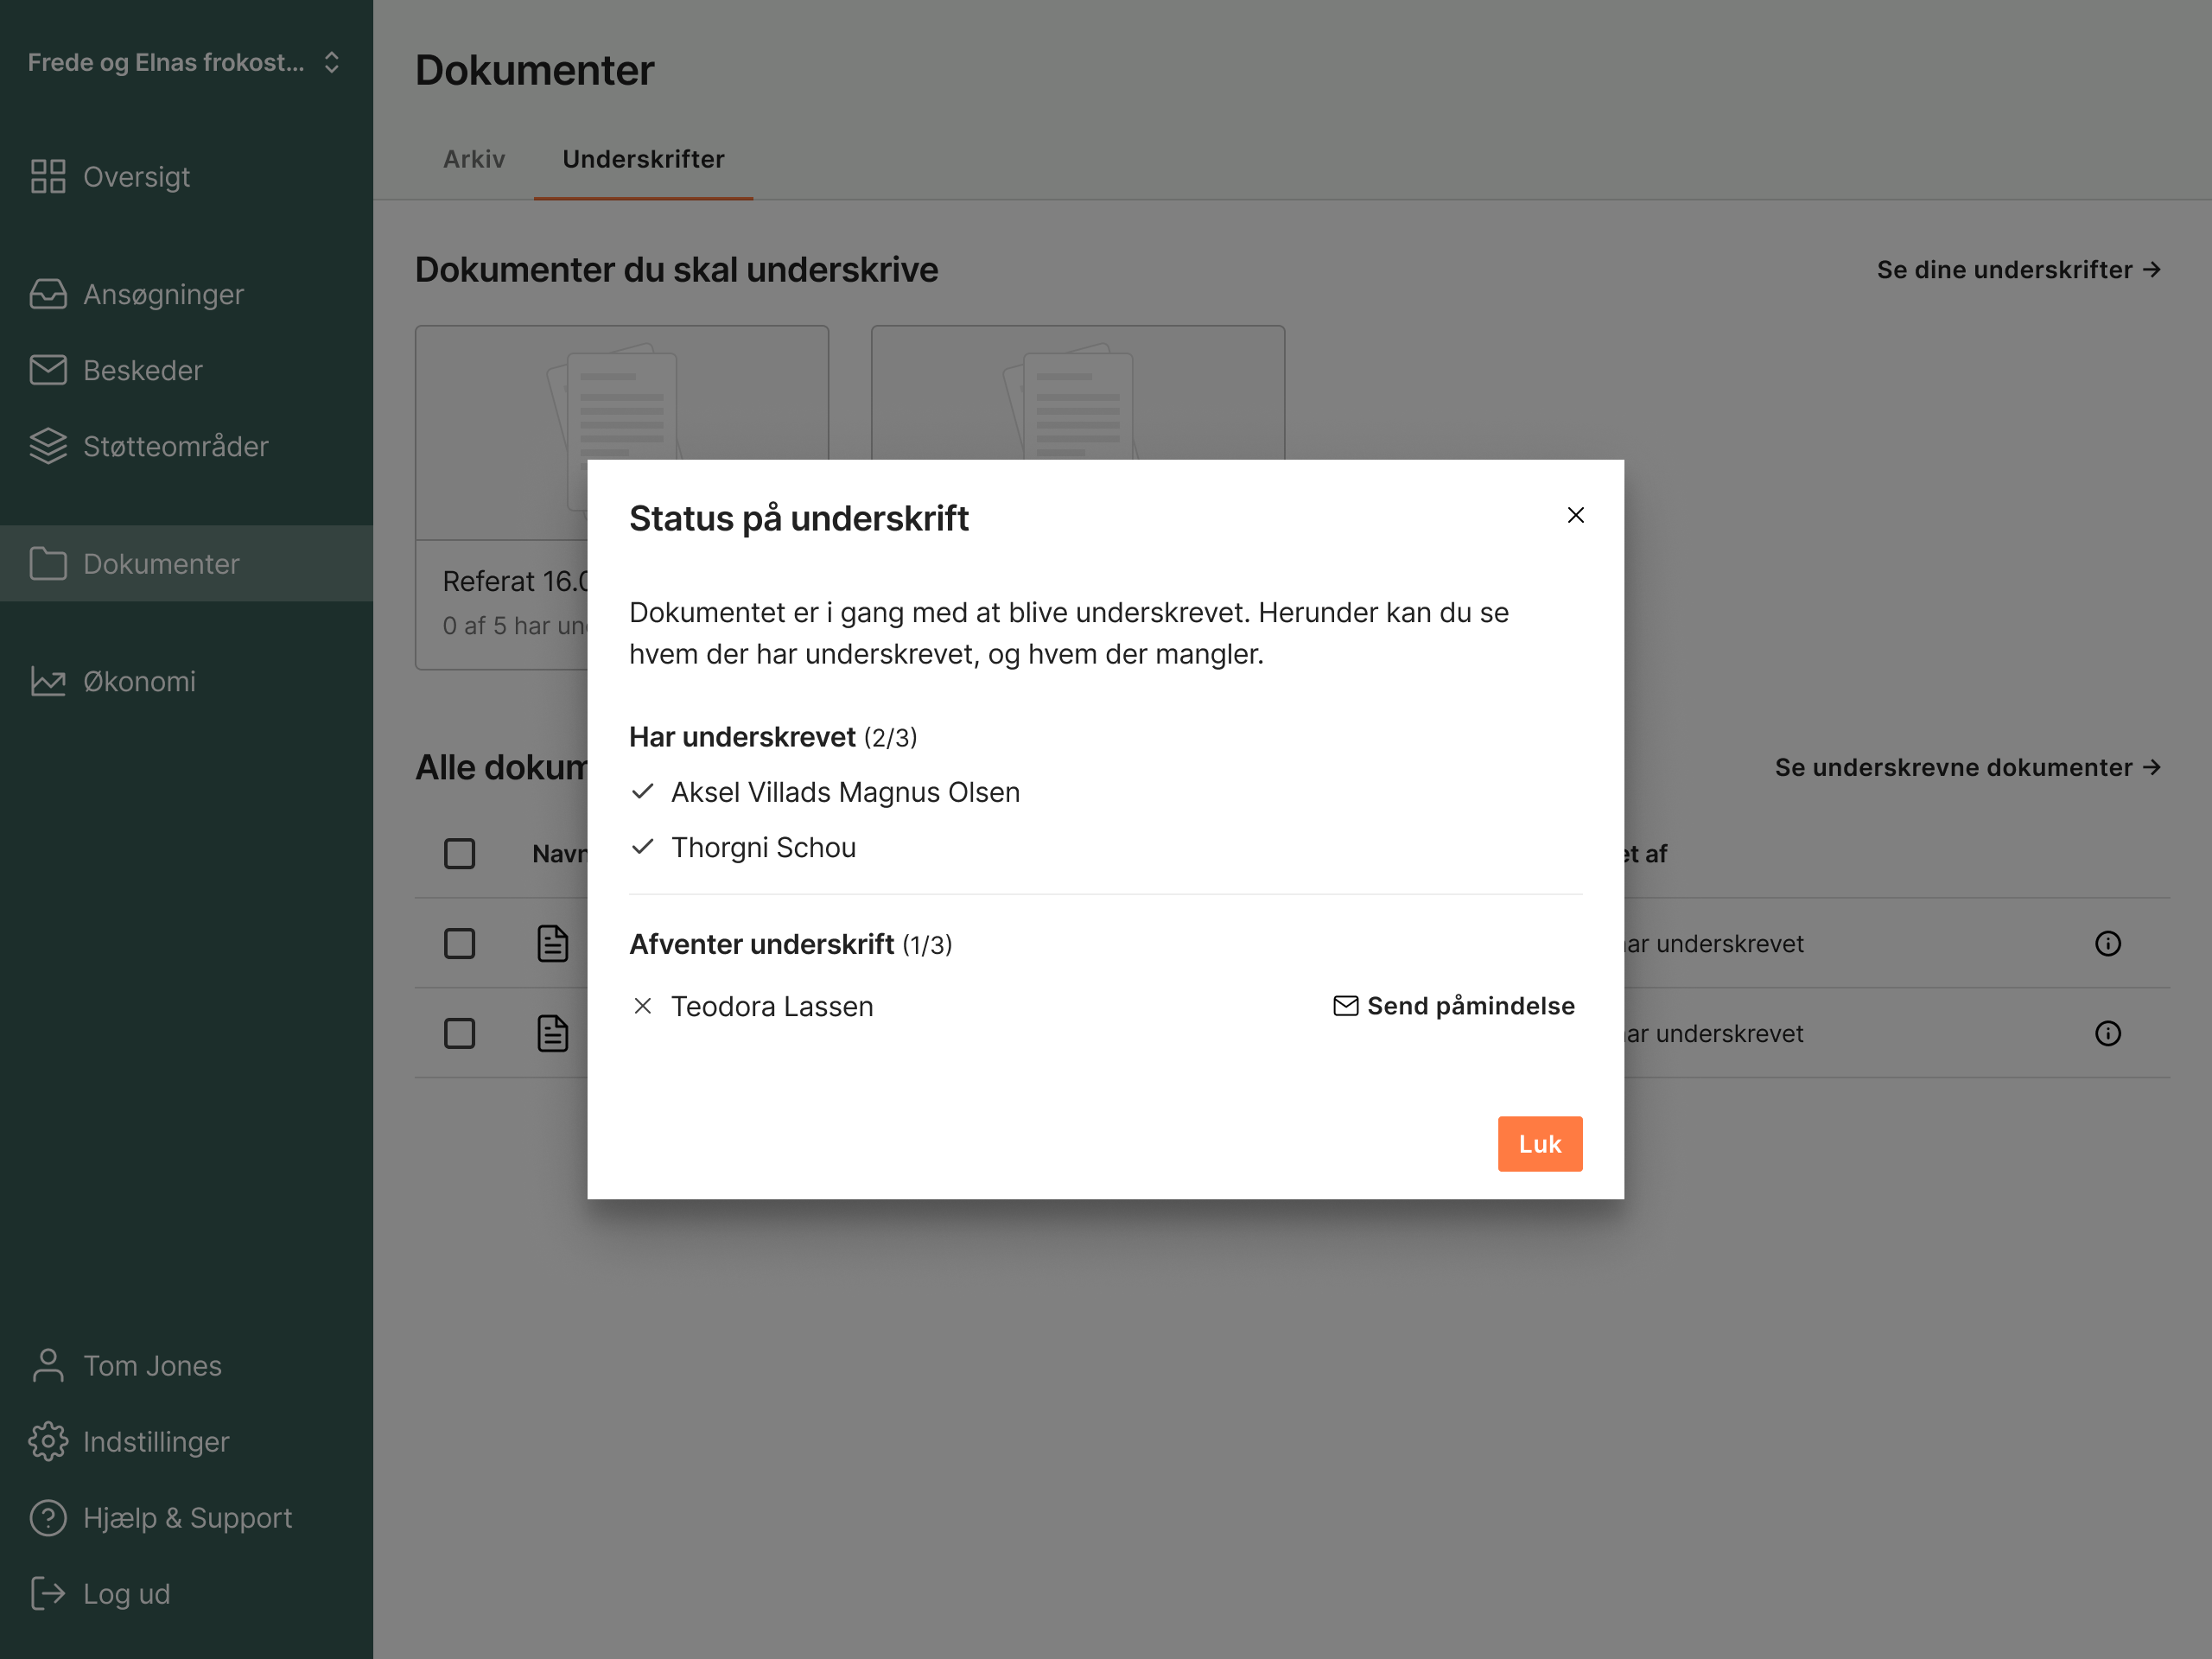Check the second document row checkbox
Screen dimensions: 2212x1659
pos(459,1034)
